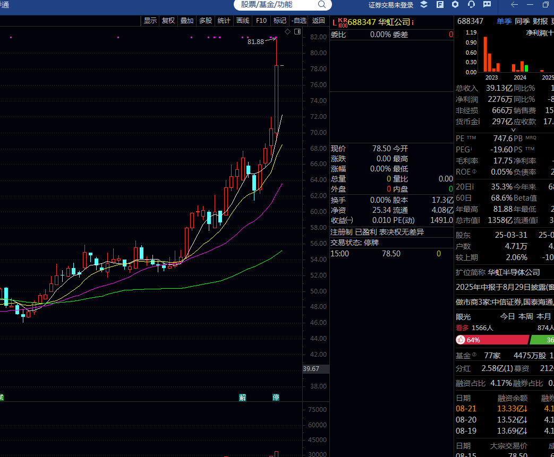Click the PE TTM 747.6 value
Viewport: 554px width, 457px height.
pos(503,139)
